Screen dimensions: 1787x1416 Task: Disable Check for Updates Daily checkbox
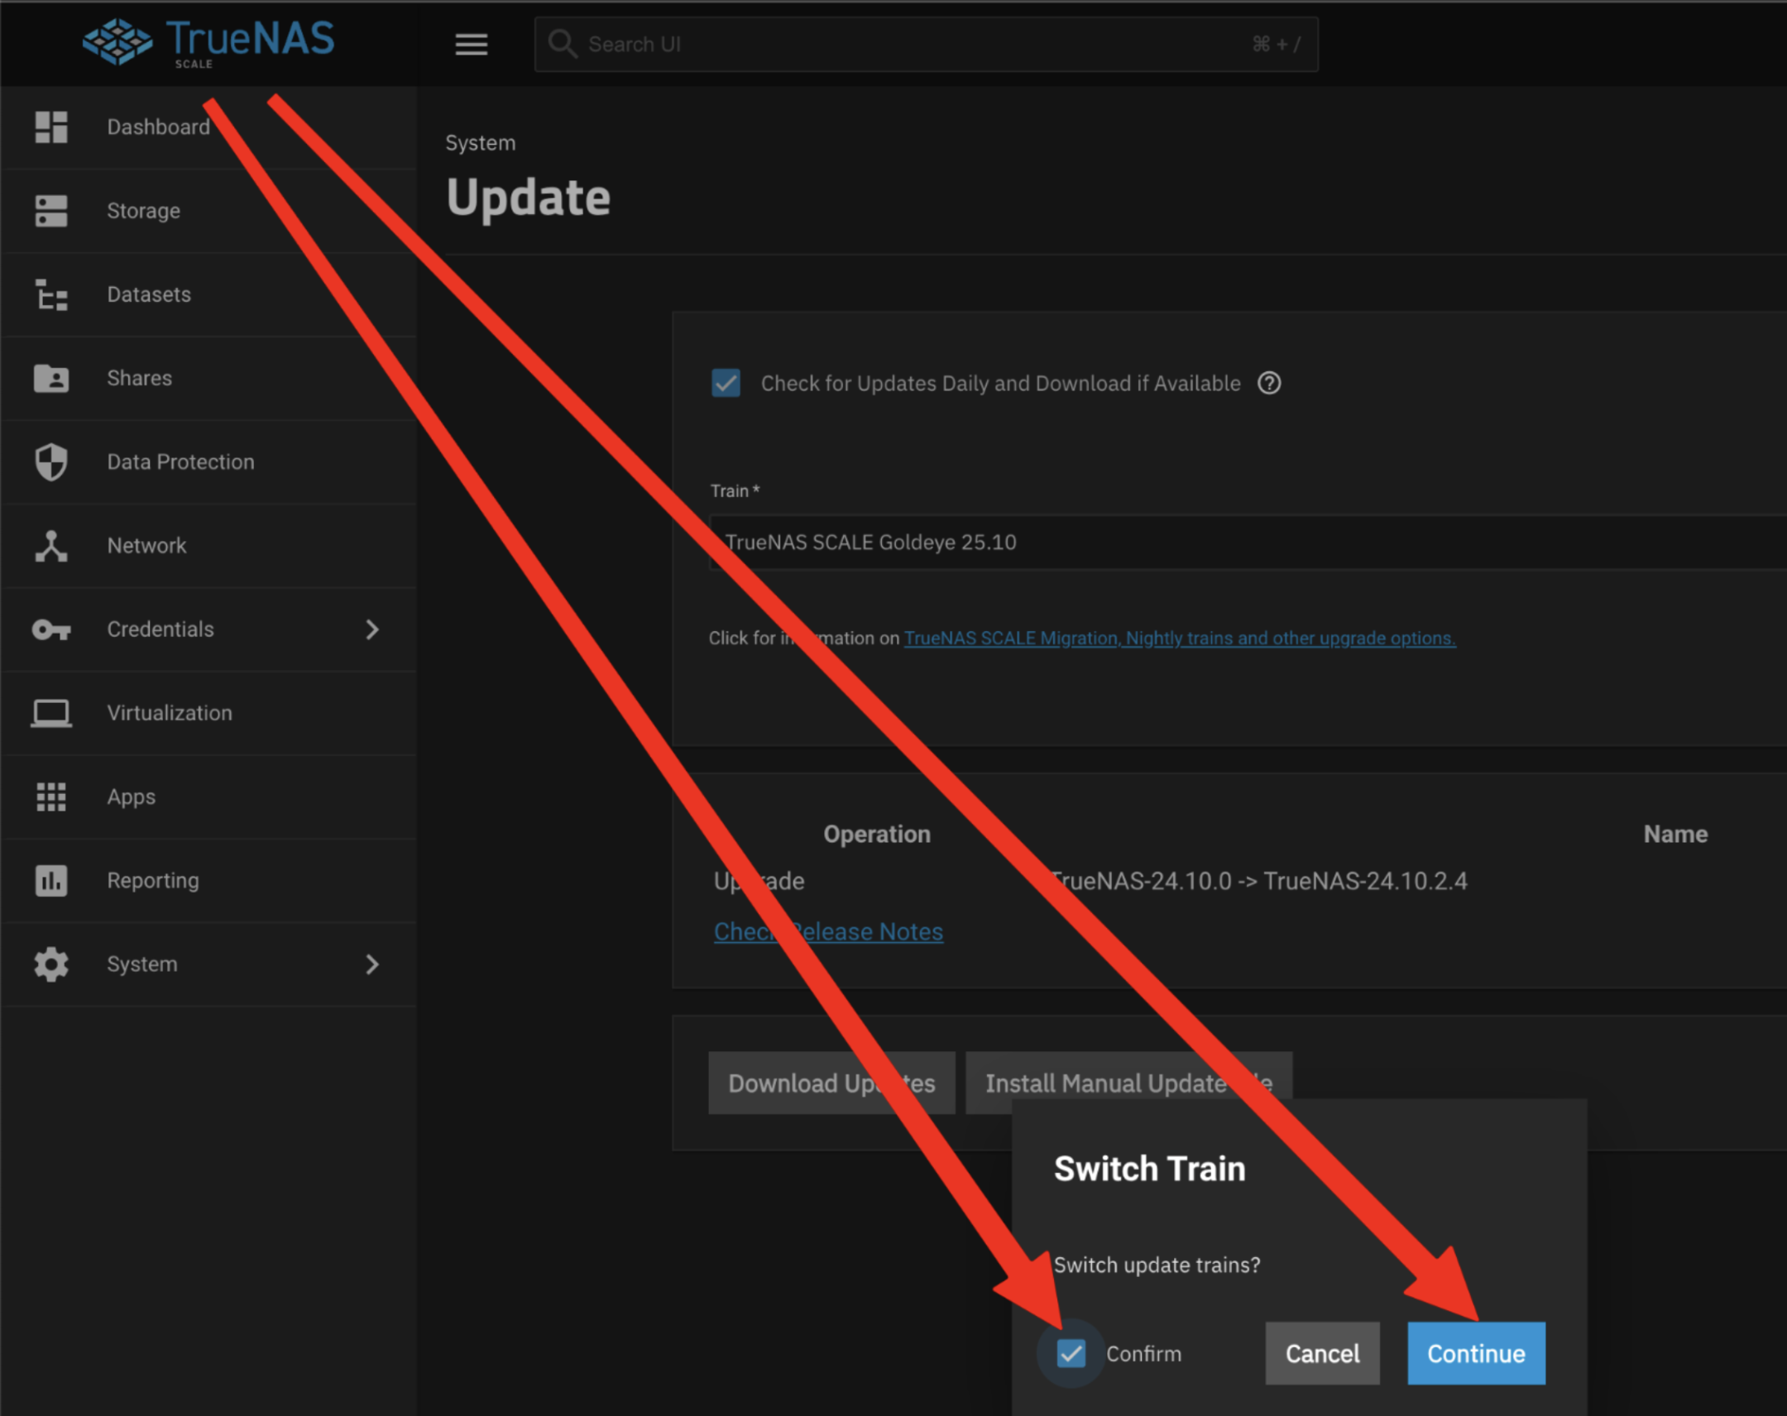(726, 383)
